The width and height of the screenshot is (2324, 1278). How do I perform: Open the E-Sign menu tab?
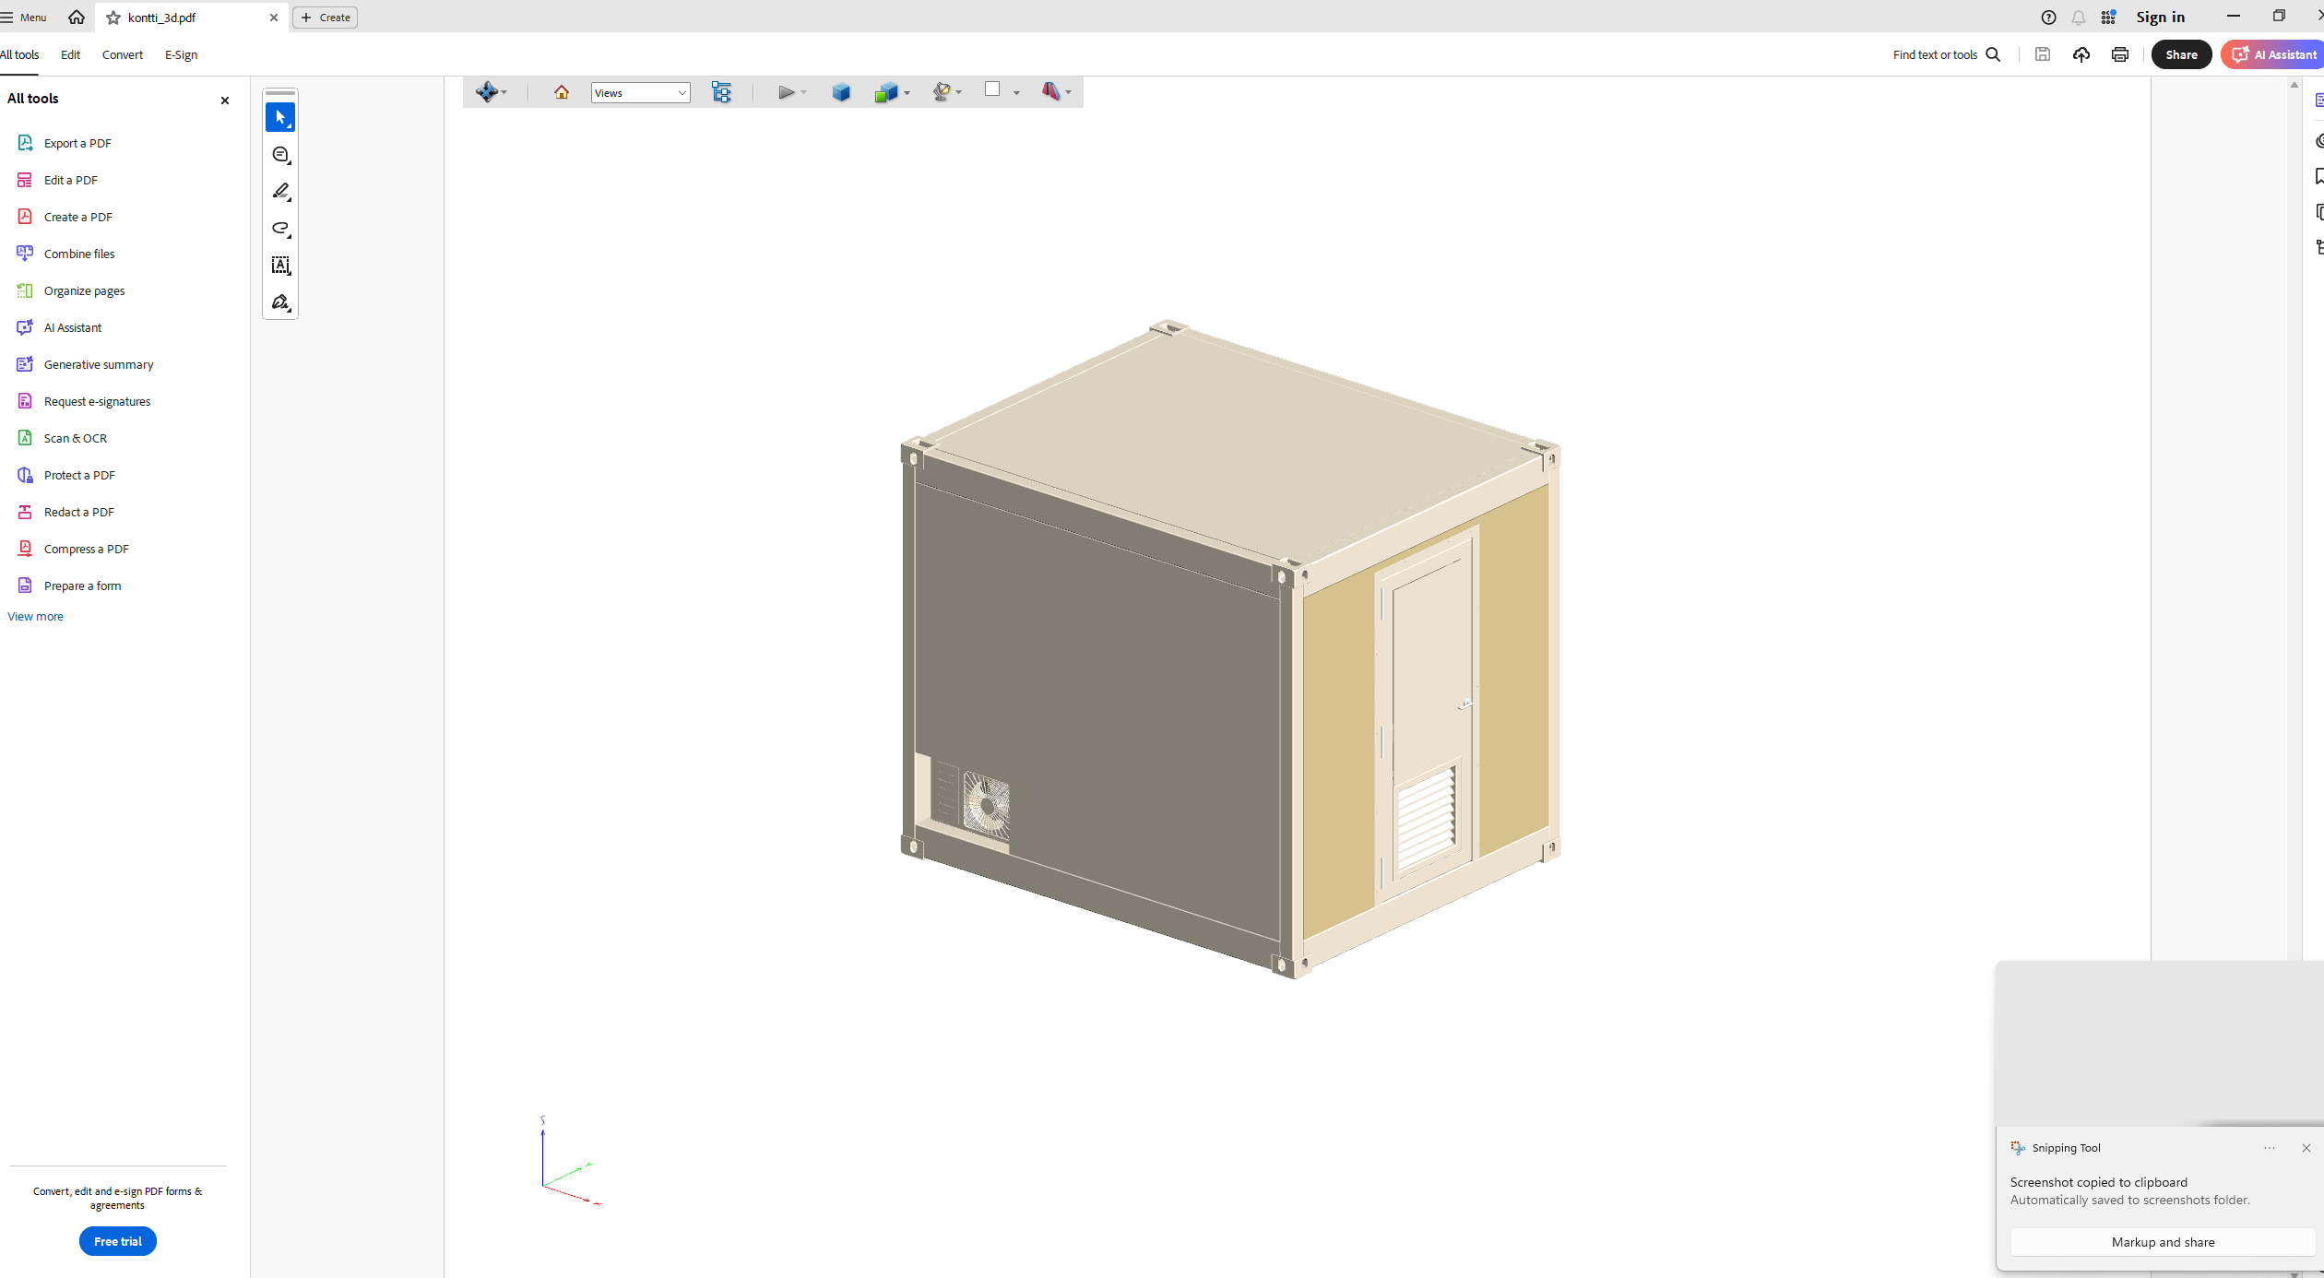[x=181, y=55]
